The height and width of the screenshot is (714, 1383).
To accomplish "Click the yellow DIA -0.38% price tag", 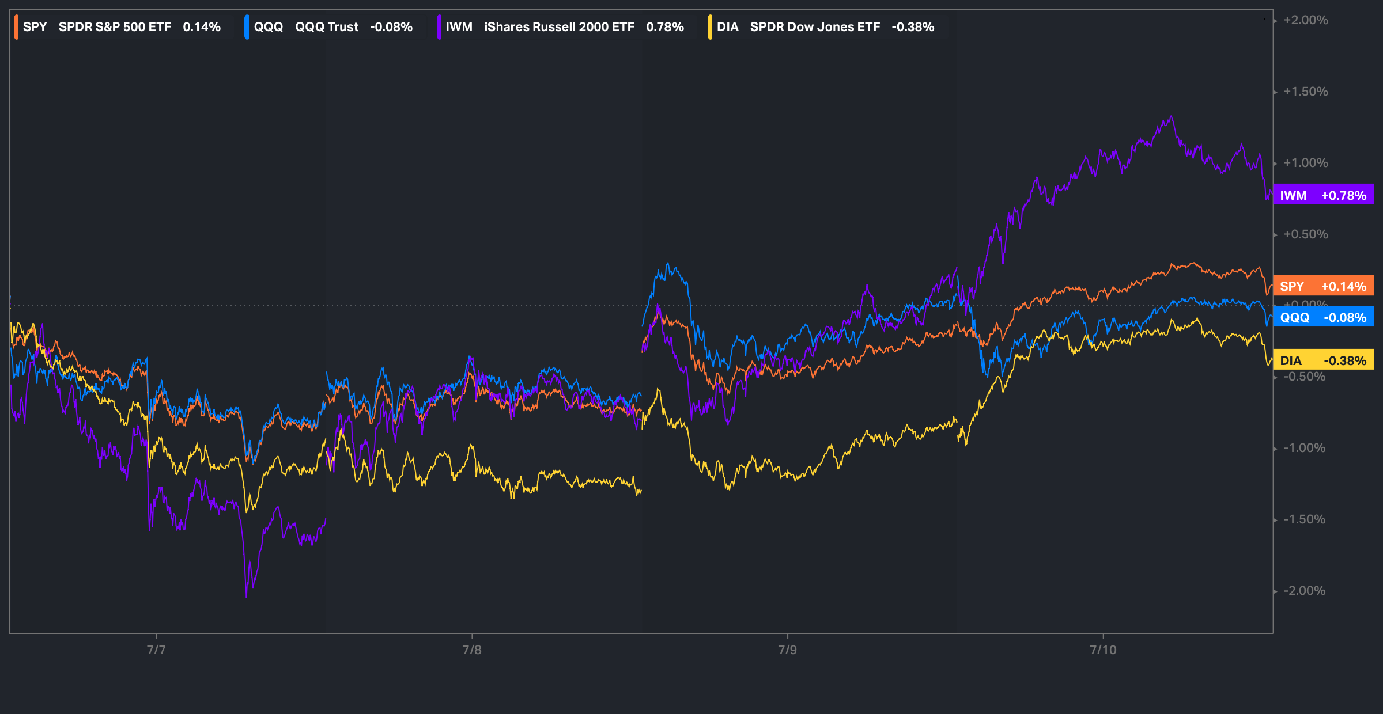I will 1323,360.
